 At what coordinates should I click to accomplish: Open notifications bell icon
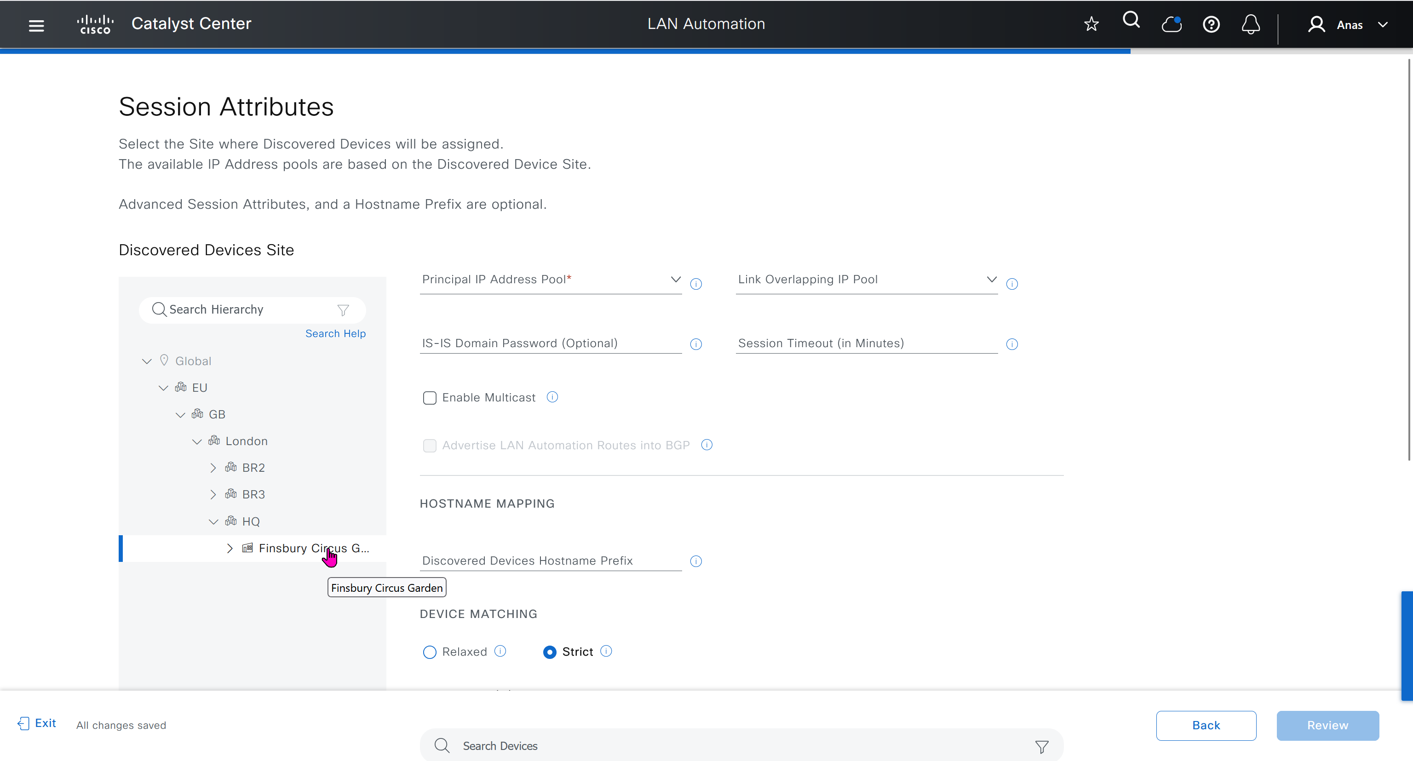[1250, 24]
